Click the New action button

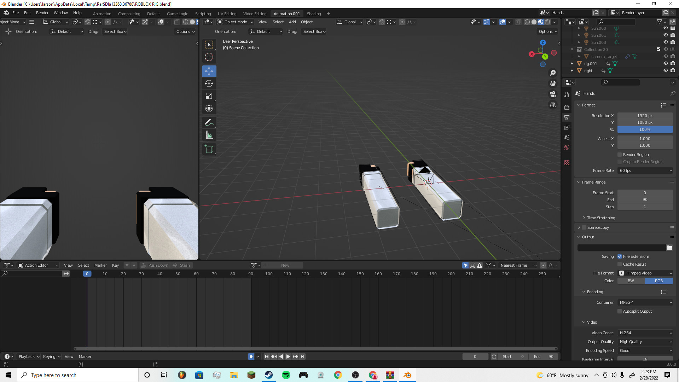tap(285, 265)
